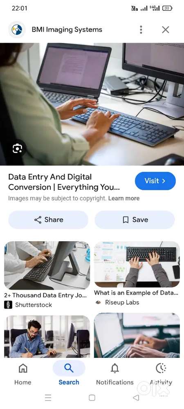Tap the Android home square button

pyautogui.click(x=92, y=398)
